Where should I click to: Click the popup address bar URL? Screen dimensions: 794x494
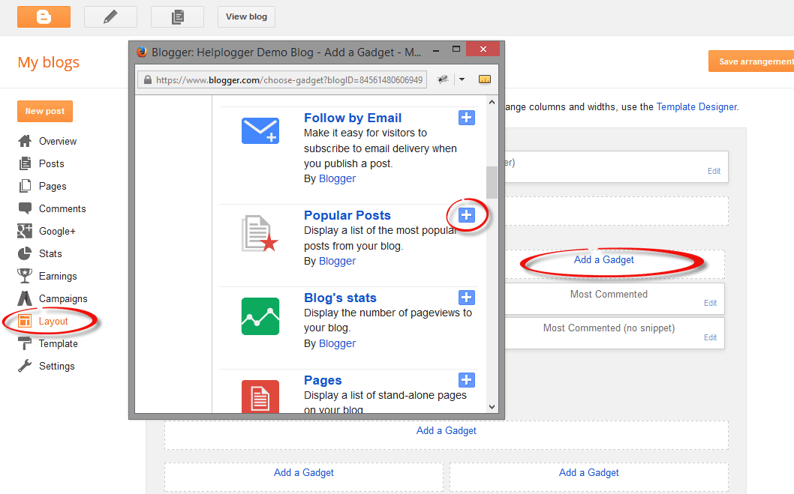tap(289, 80)
